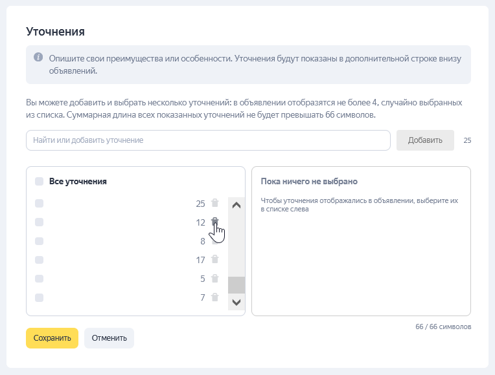Delete the clarification with length 17
The image size is (495, 375).
pyautogui.click(x=215, y=260)
